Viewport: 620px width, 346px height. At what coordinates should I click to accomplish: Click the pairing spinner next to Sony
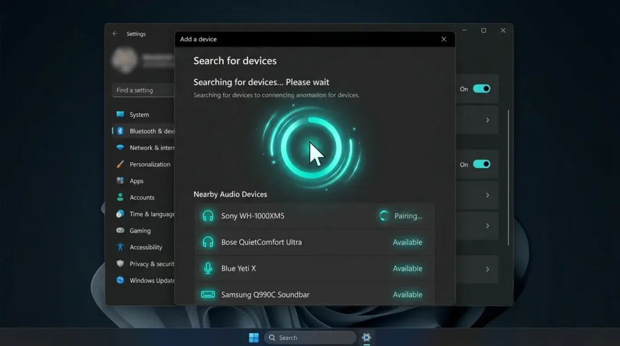point(384,216)
